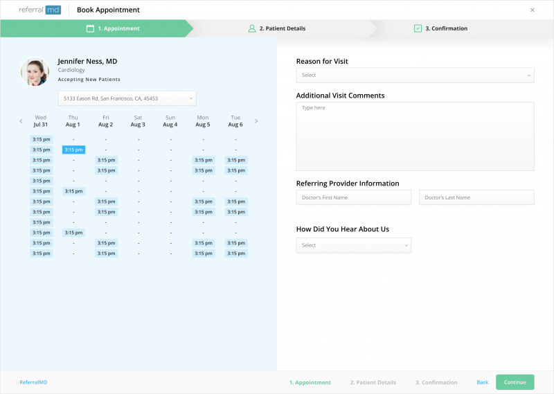The image size is (554, 394).
Task: Click the Accepting New Patients label
Action: 89,80
